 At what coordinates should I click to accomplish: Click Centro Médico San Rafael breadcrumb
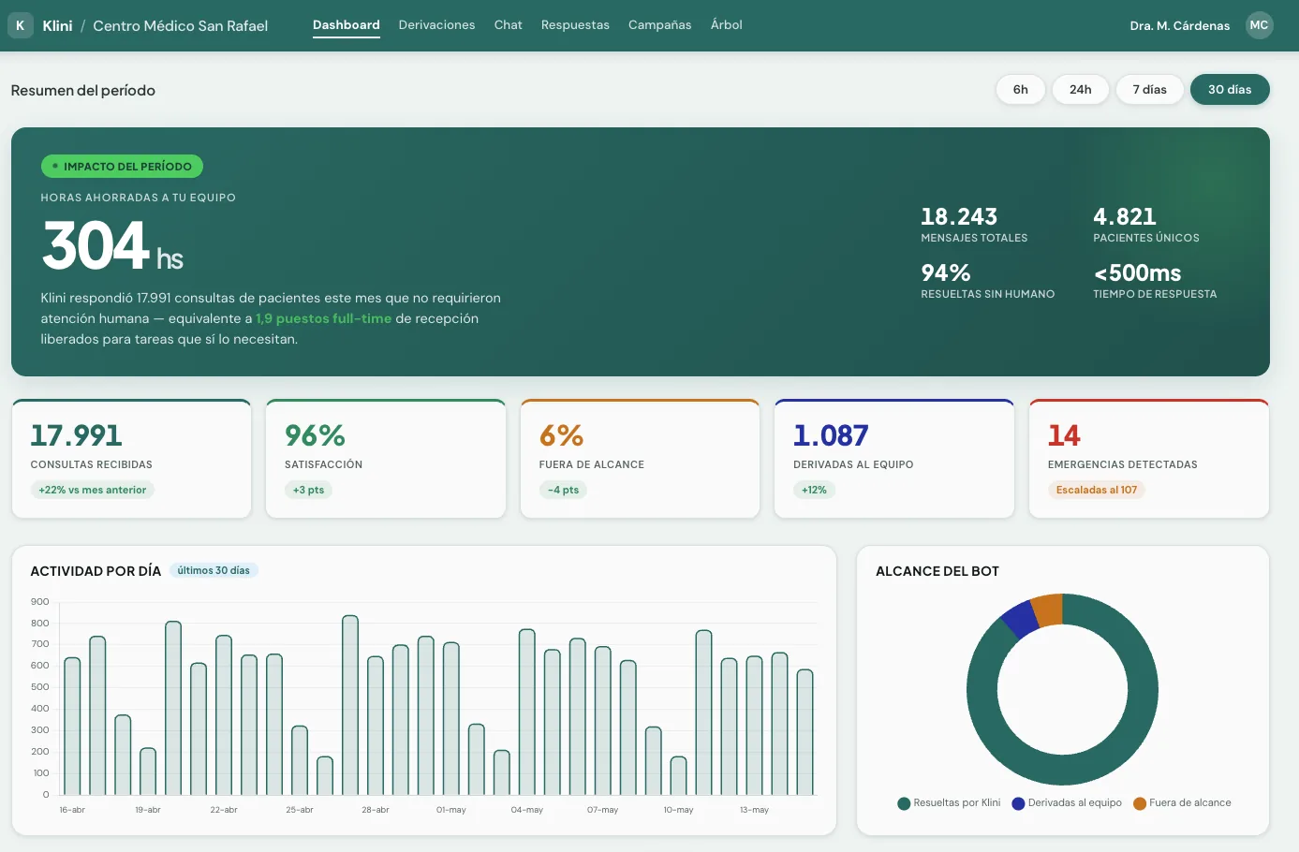[181, 26]
